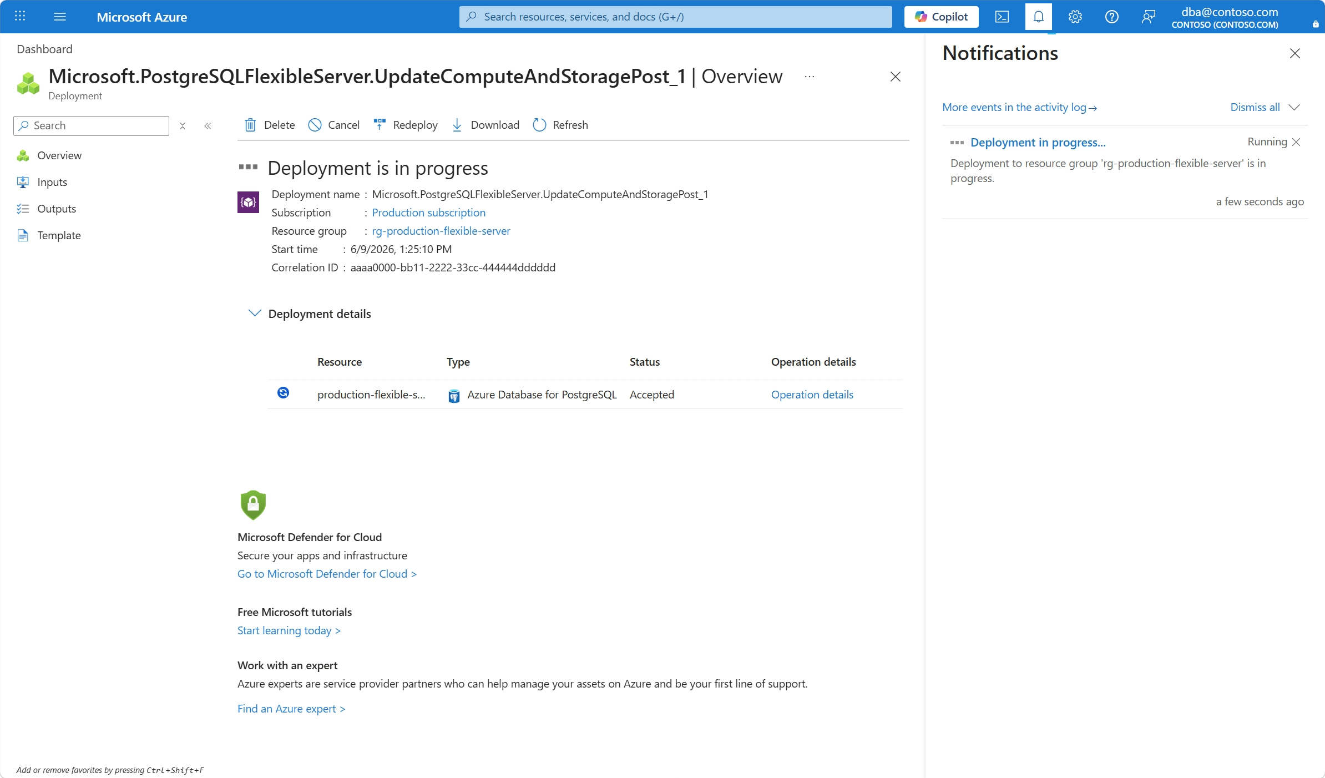Open the portal hamburger menu
The width and height of the screenshot is (1325, 778).
[60, 17]
